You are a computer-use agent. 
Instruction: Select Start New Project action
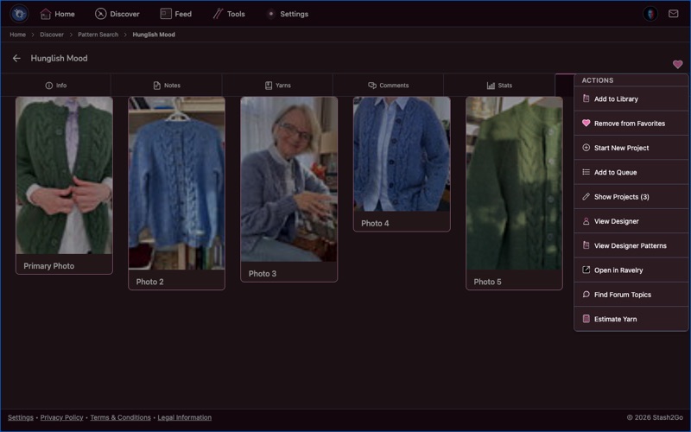point(631,148)
